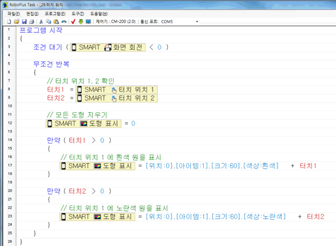336x246 pixels.
Task: Click shape display icon on line 12
Action: [x=84, y=124]
